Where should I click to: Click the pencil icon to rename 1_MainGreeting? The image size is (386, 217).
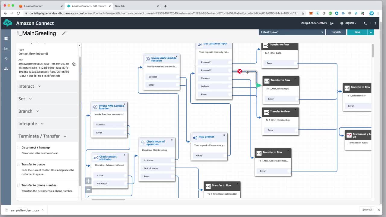tap(64, 33)
